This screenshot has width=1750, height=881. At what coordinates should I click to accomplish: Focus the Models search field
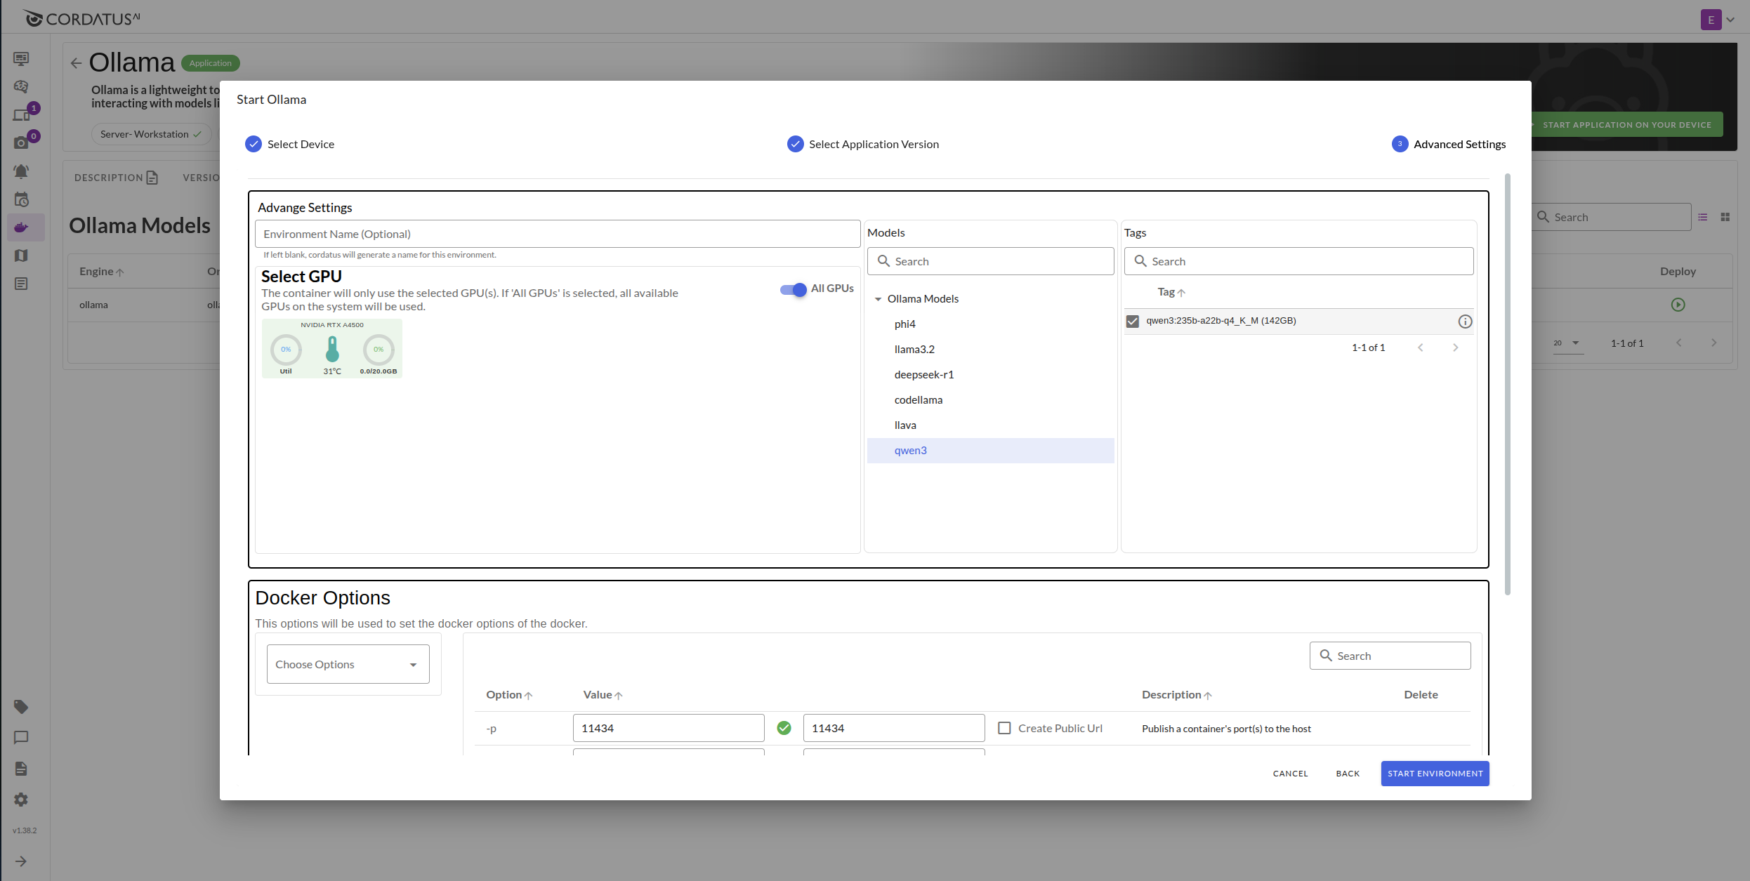[x=990, y=261]
